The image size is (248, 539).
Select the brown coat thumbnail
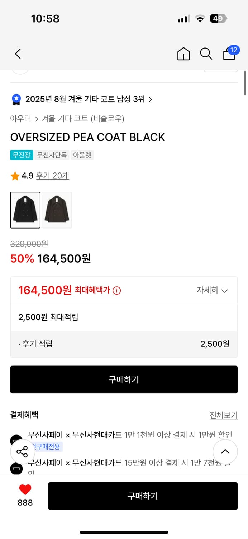[57, 210]
